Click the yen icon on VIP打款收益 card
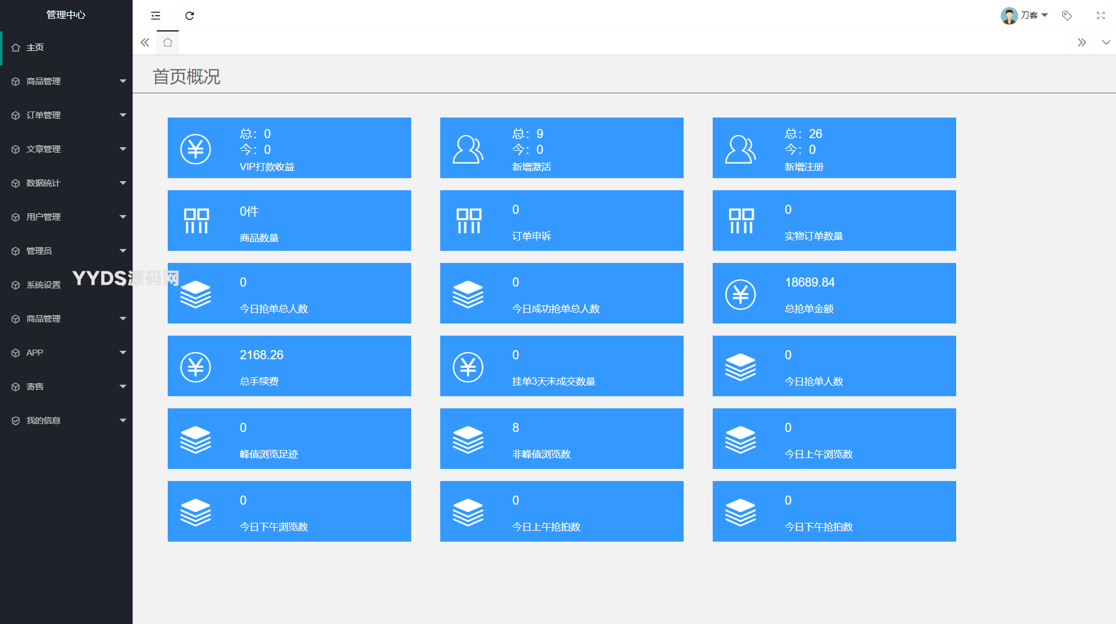The width and height of the screenshot is (1116, 624). pyautogui.click(x=196, y=149)
